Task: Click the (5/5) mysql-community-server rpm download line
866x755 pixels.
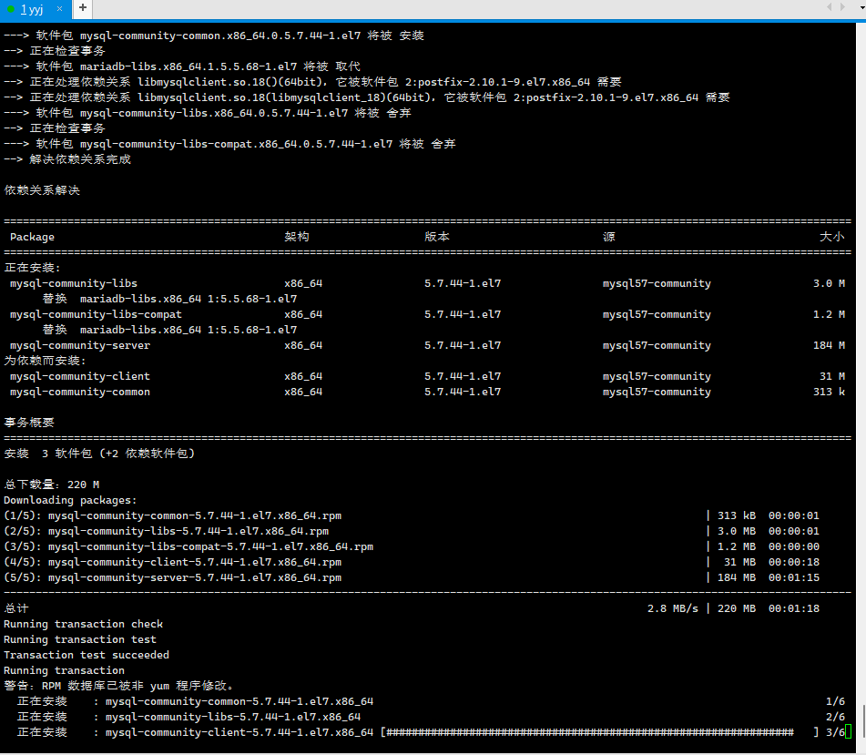Action: tap(412, 577)
